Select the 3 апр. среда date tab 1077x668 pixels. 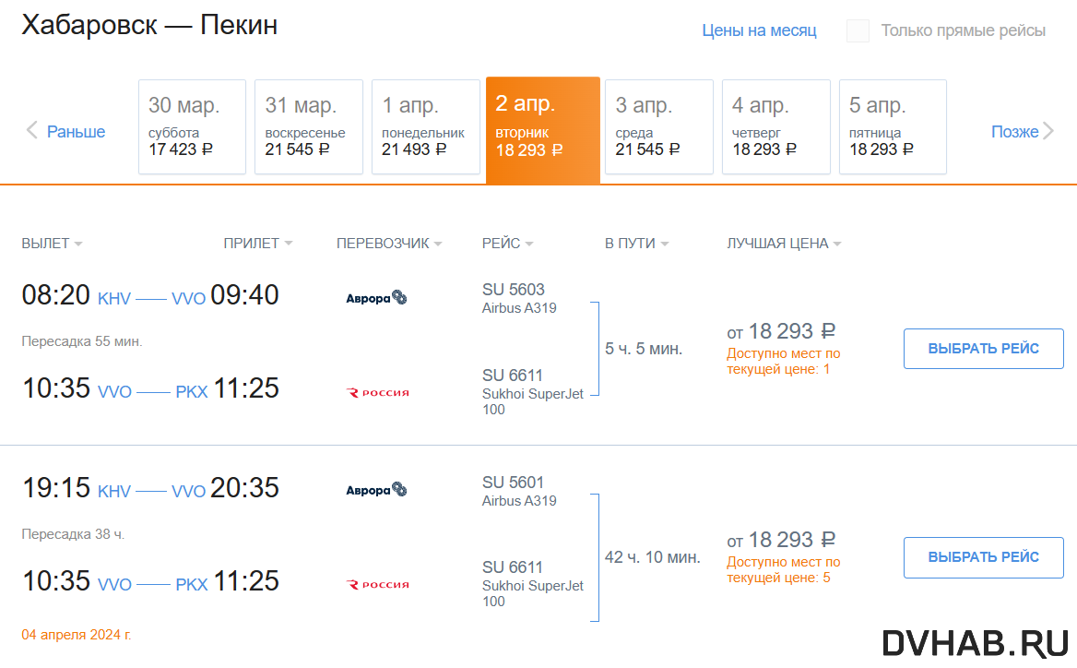click(659, 127)
